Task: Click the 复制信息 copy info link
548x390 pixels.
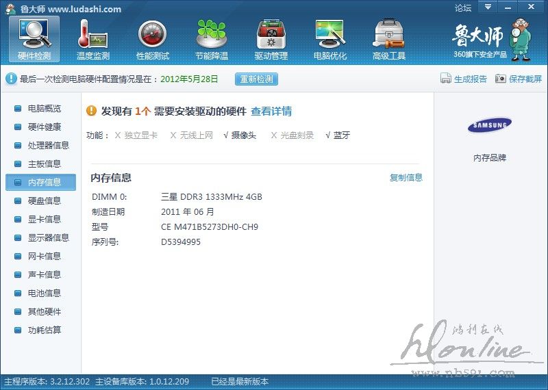Action: [x=406, y=178]
